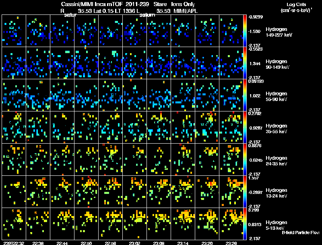322x245 pixels.
Task: Select the 5-13 keV image panel at 23:14
Action: click(183, 224)
